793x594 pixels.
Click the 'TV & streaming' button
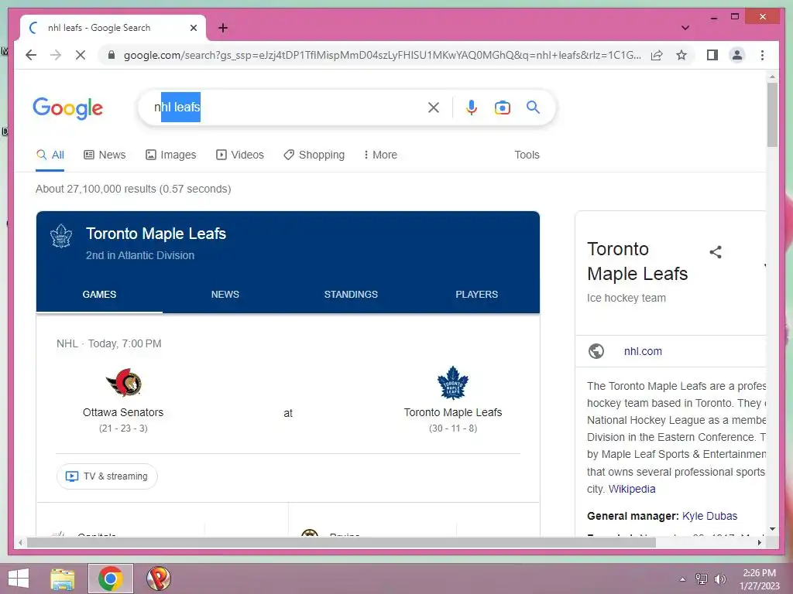click(107, 476)
